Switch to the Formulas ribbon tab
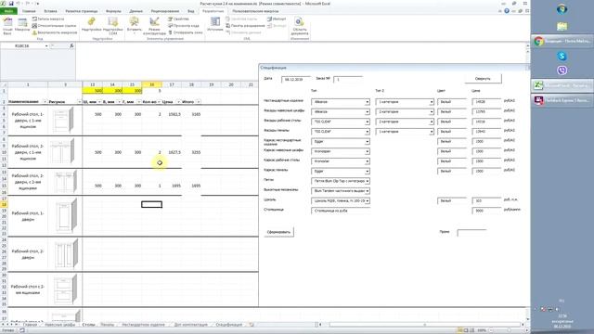 (x=113, y=11)
